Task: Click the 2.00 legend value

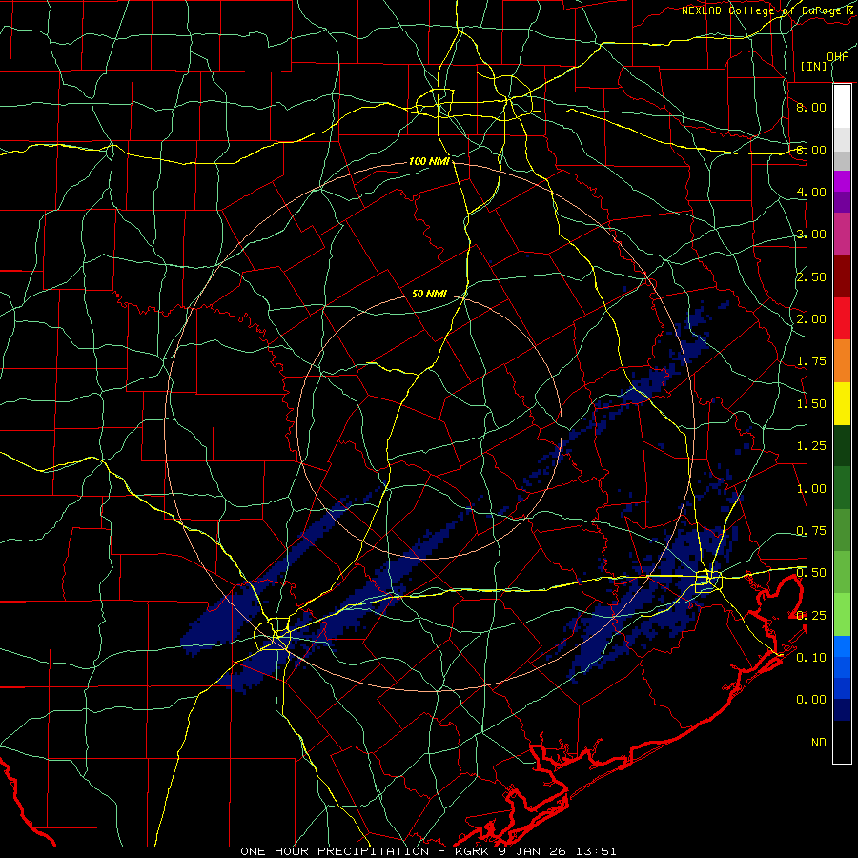Action: [x=811, y=319]
